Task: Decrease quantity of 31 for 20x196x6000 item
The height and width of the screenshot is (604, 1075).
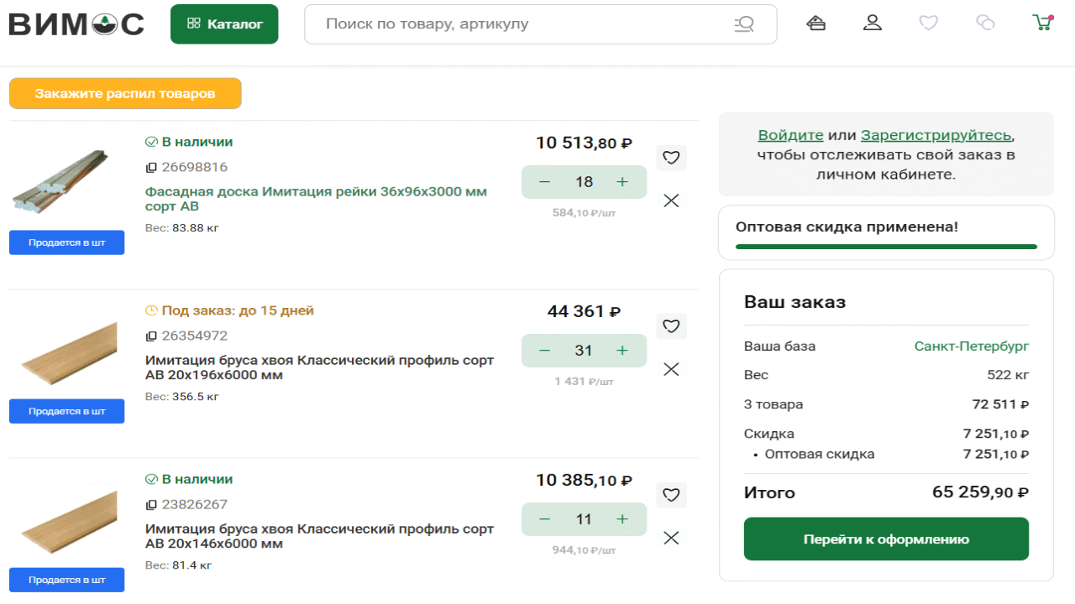Action: pyautogui.click(x=544, y=351)
